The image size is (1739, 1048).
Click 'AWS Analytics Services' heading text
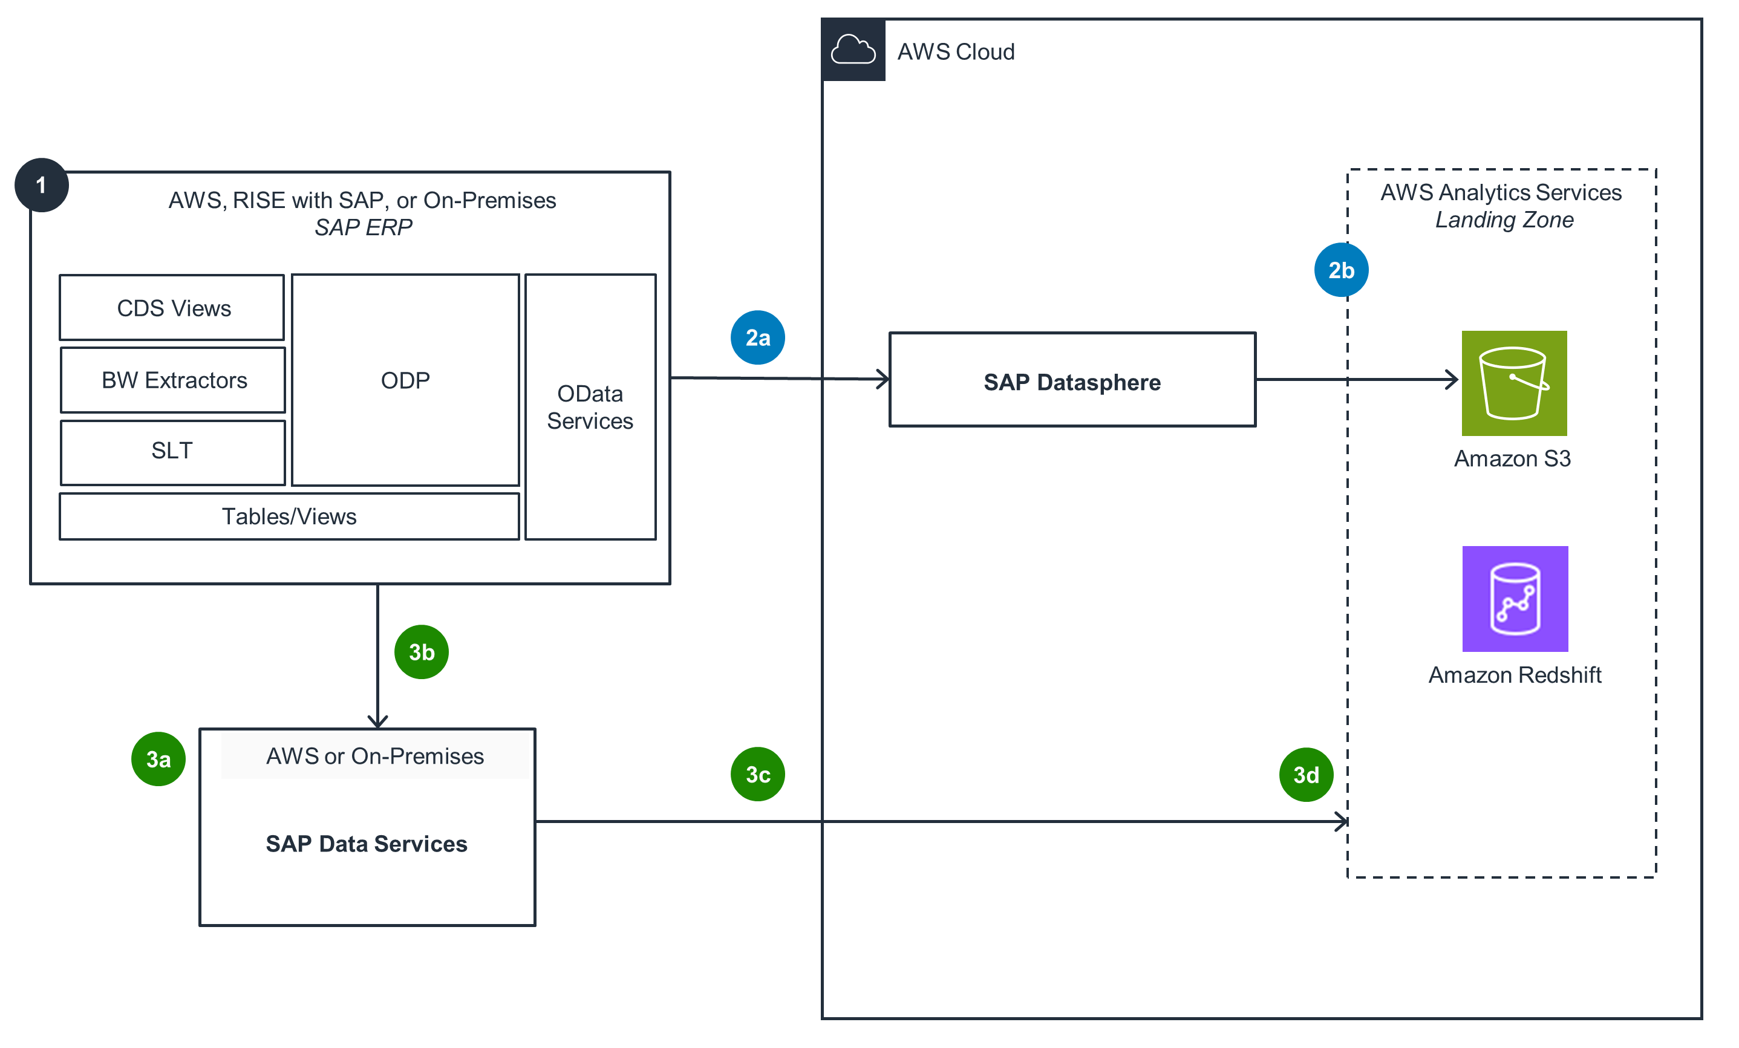[x=1501, y=193]
